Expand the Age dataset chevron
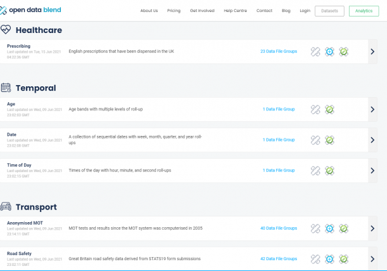Viewport: 387px width, 271px height. click(372, 109)
